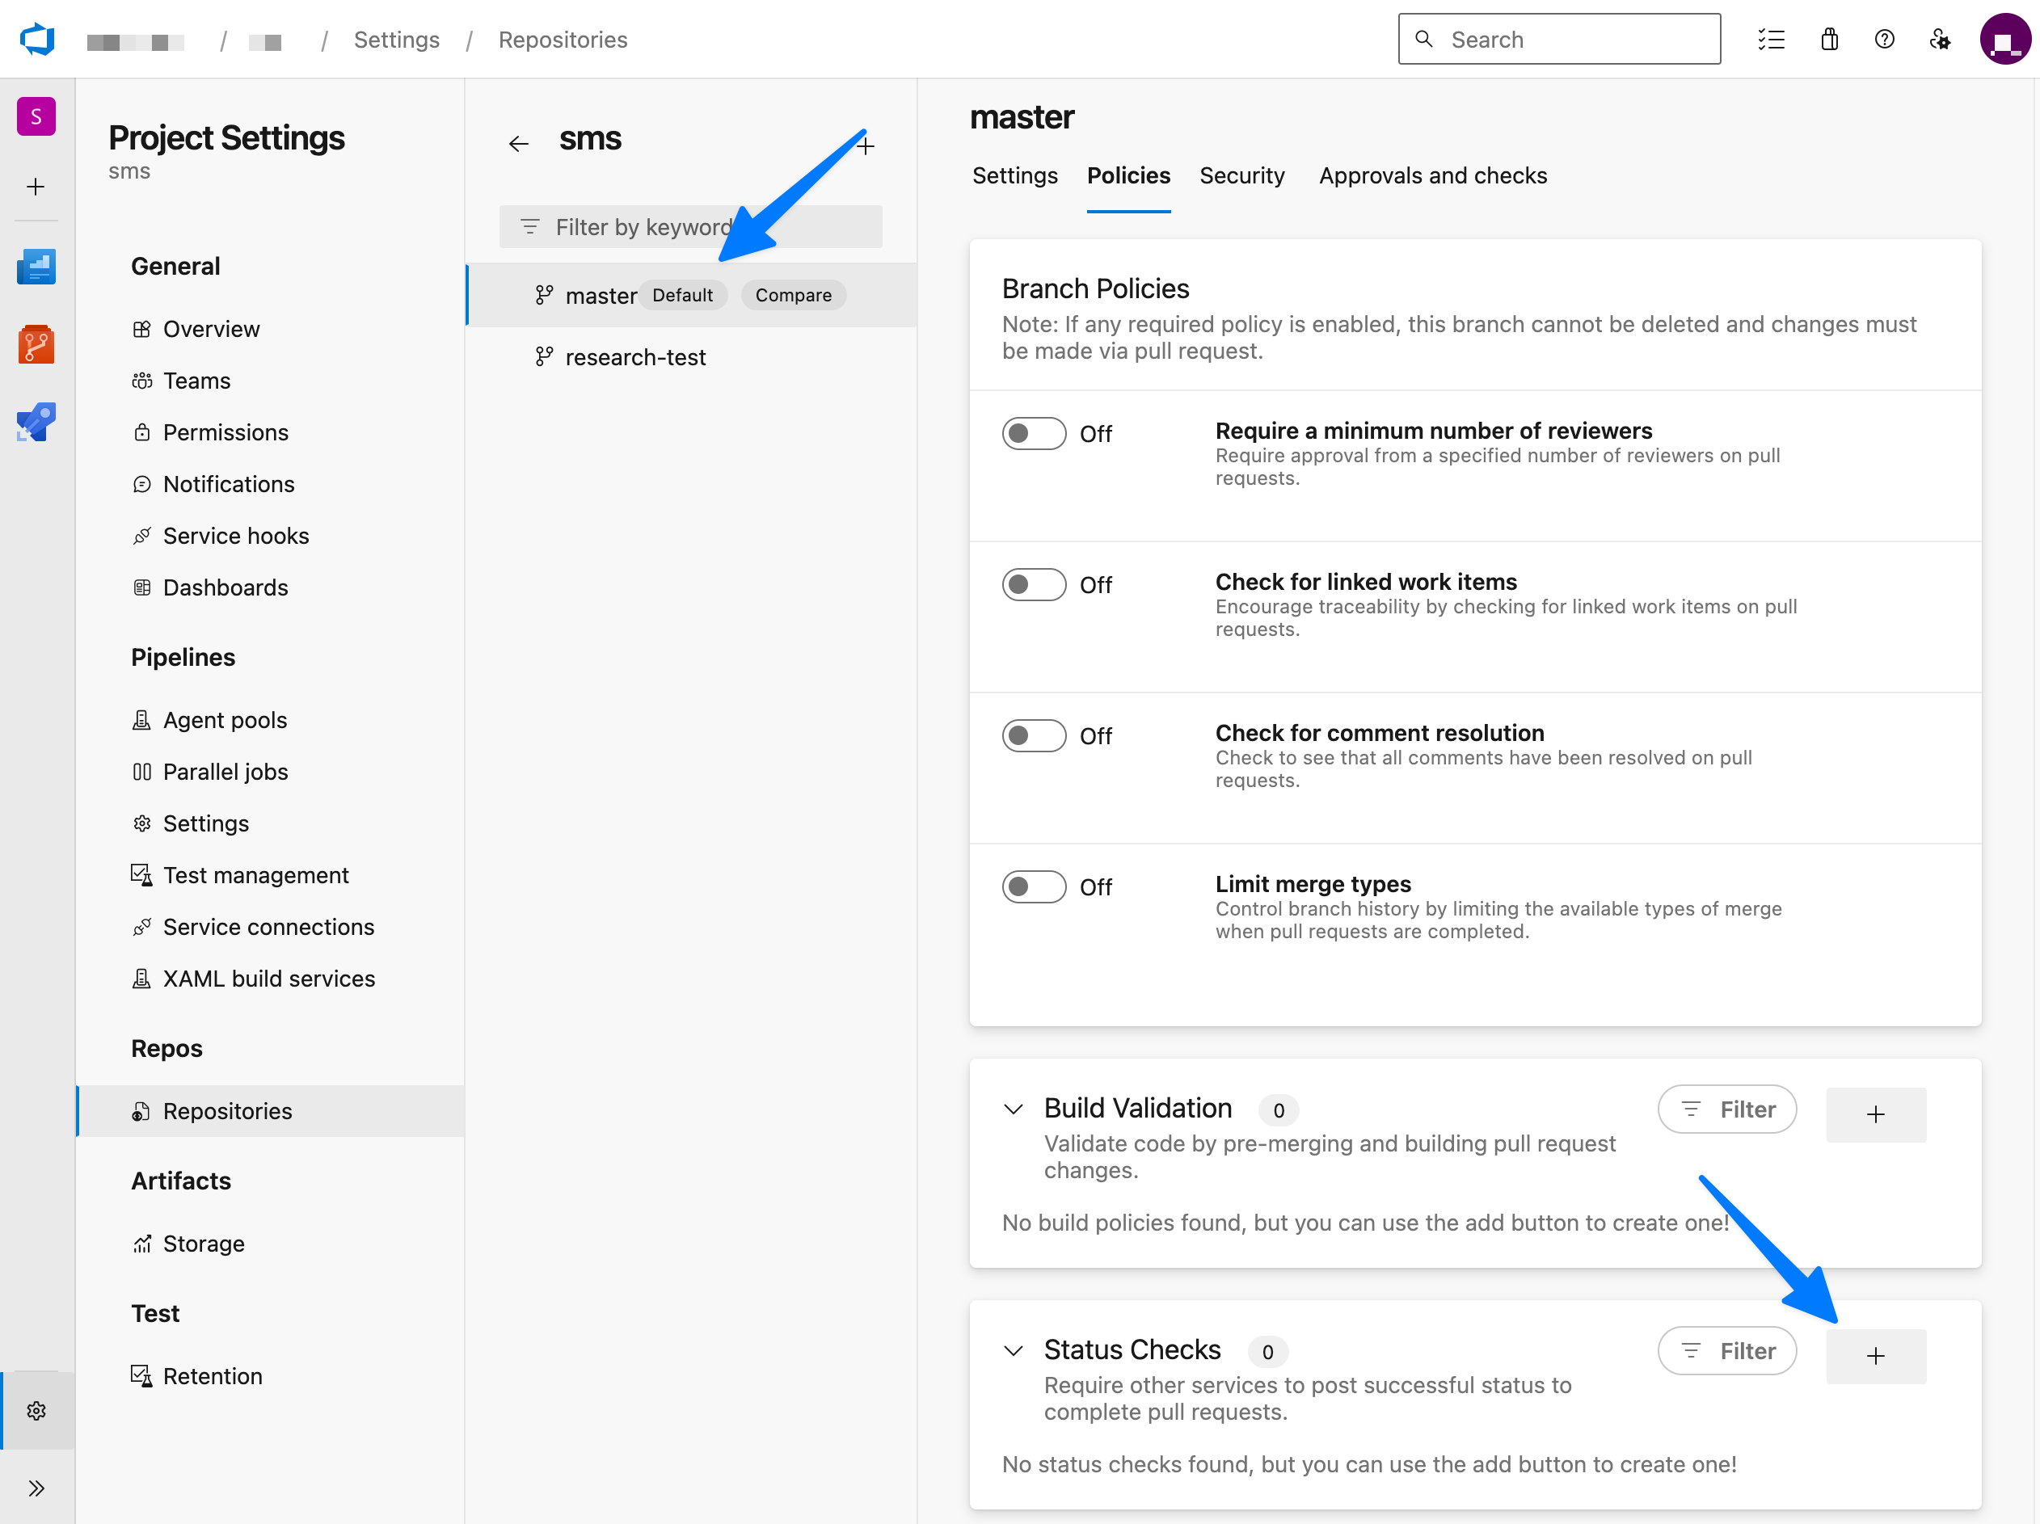The image size is (2040, 1524).
Task: Select the research-test branch
Action: (x=634, y=357)
